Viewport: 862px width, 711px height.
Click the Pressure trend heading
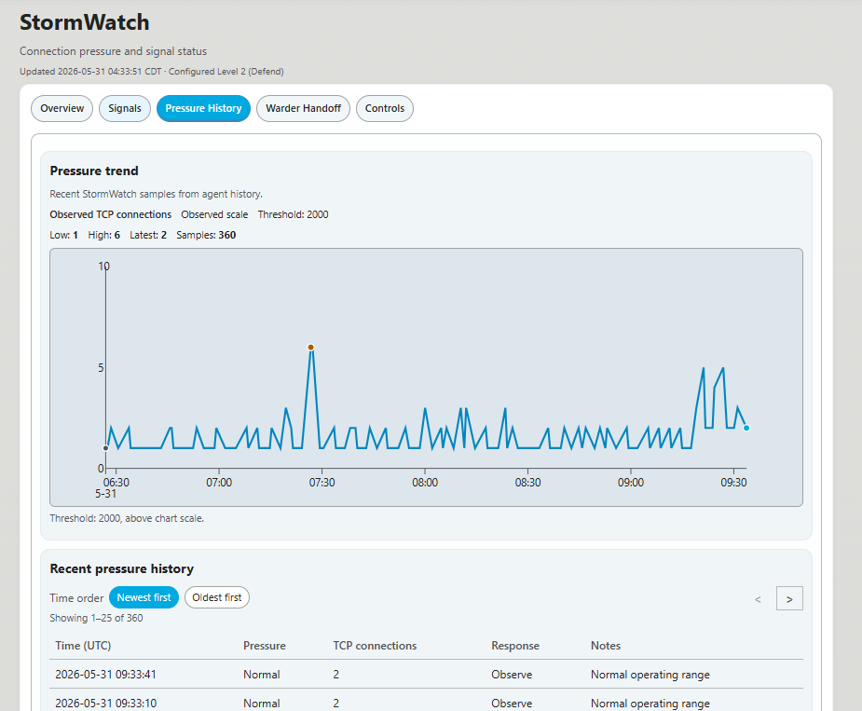[x=94, y=171]
